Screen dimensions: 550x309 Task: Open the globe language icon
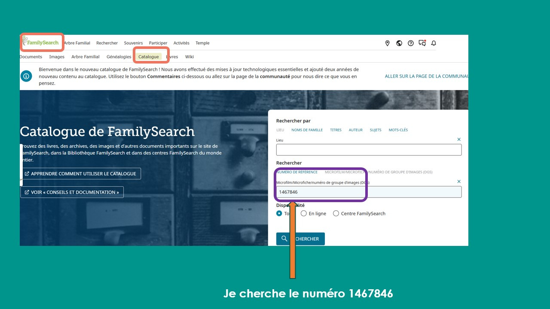pyautogui.click(x=399, y=43)
